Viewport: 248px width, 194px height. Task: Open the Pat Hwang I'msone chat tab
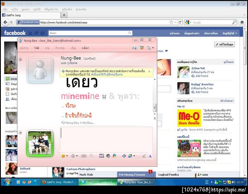point(136,175)
